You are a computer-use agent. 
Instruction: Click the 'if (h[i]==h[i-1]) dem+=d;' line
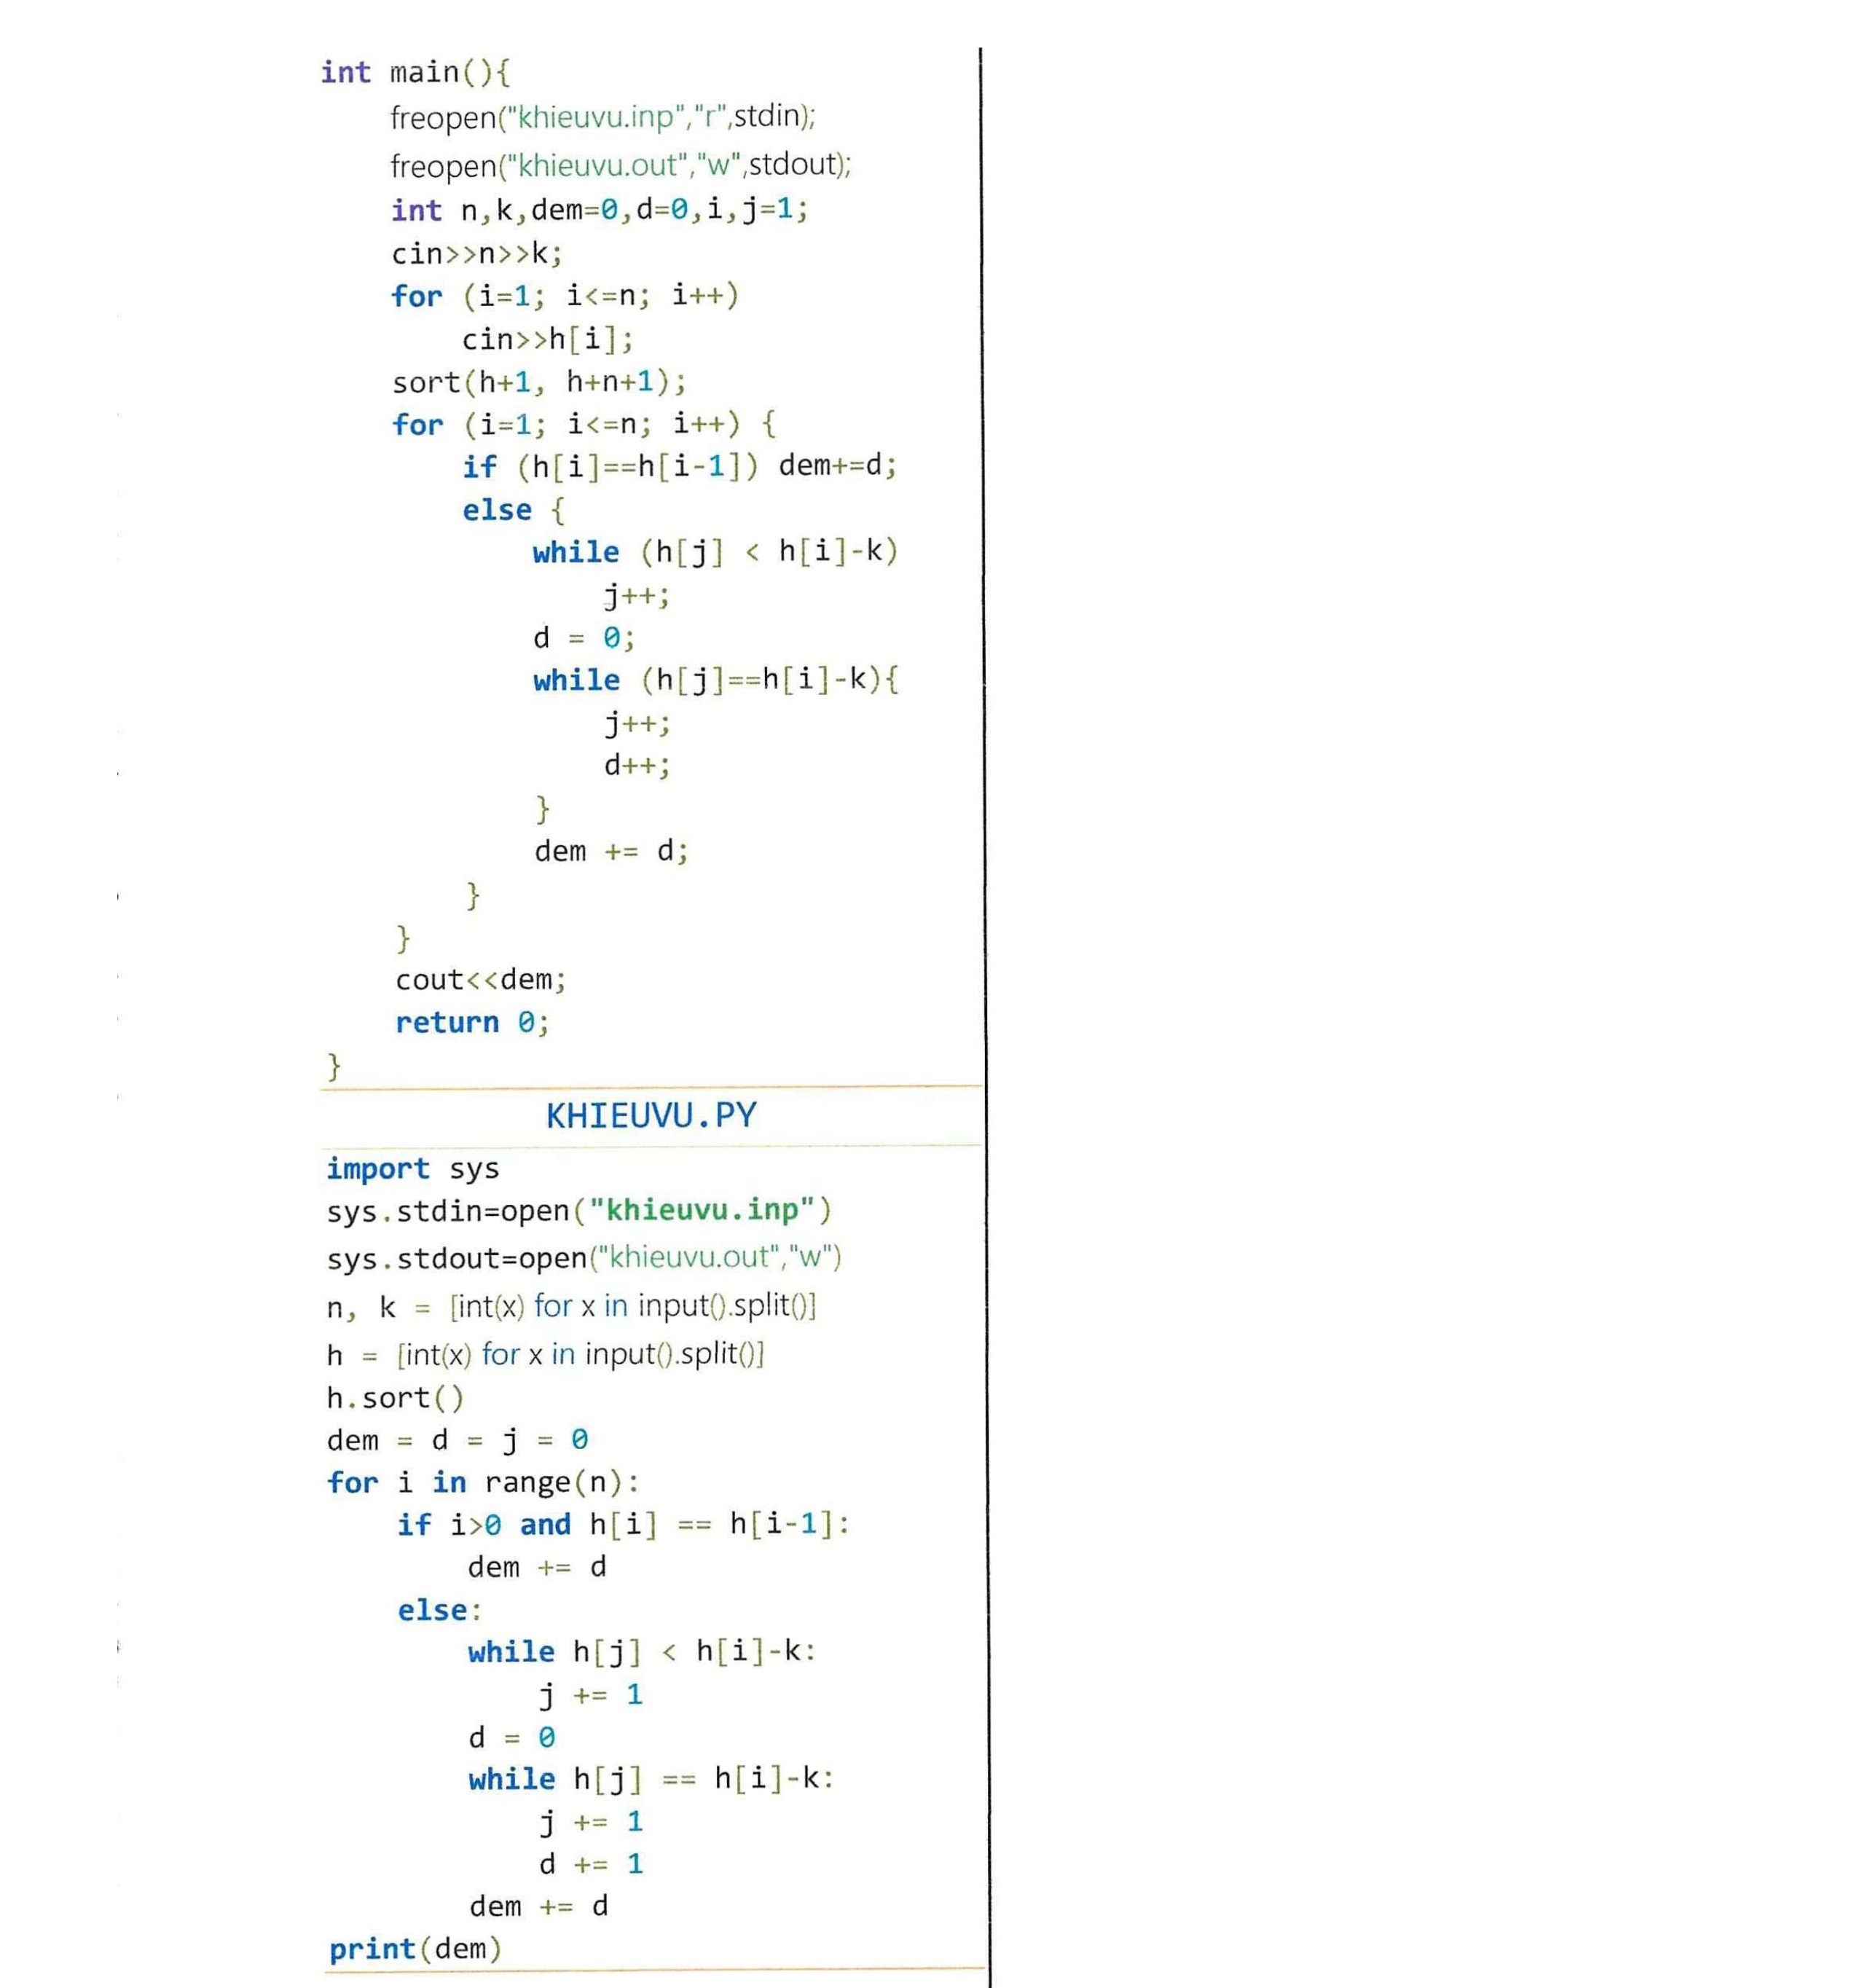[x=679, y=466]
